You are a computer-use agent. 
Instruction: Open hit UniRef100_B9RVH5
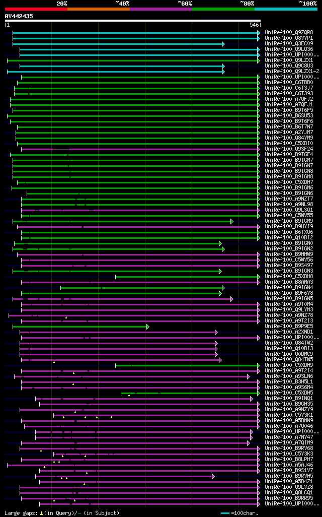289,476
